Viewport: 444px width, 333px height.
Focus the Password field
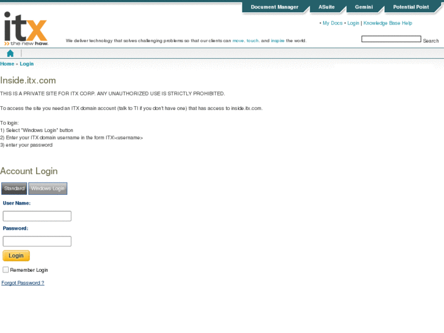point(37,241)
